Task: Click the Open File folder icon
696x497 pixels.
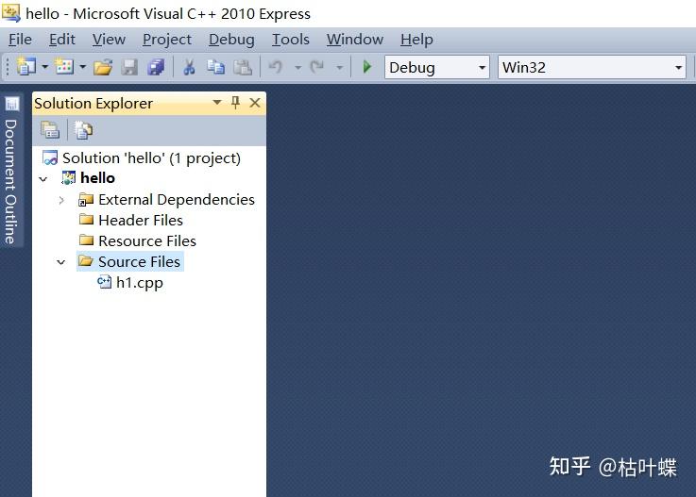Action: pos(103,67)
